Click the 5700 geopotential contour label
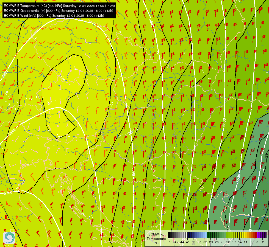 (8, 193)
